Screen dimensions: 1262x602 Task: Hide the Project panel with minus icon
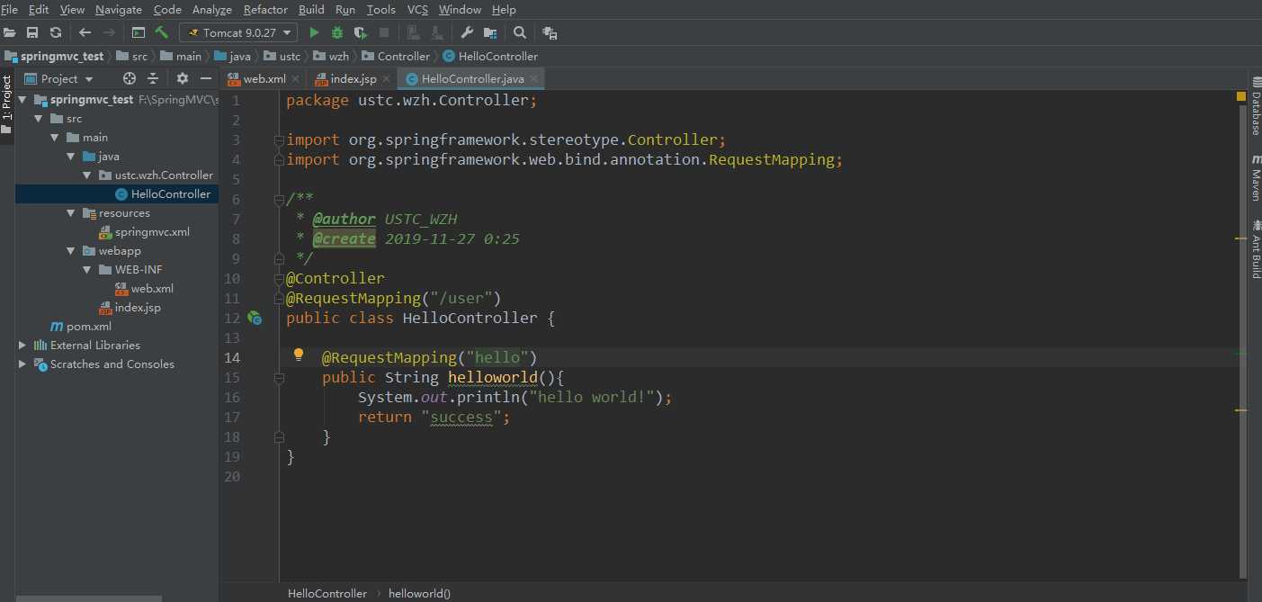pyautogui.click(x=206, y=78)
